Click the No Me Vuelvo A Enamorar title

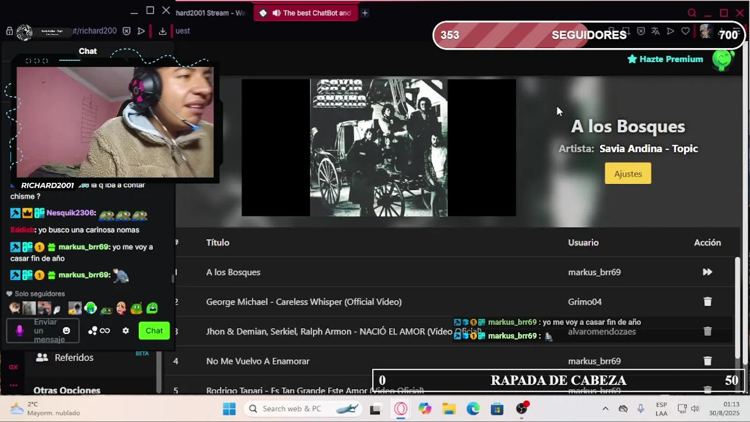[258, 361]
